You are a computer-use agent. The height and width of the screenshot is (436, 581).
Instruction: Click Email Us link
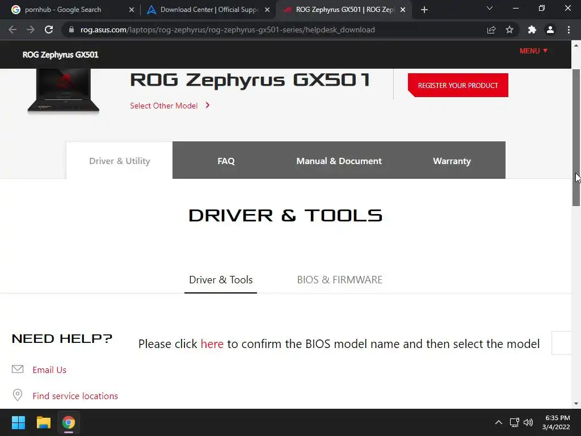click(49, 370)
